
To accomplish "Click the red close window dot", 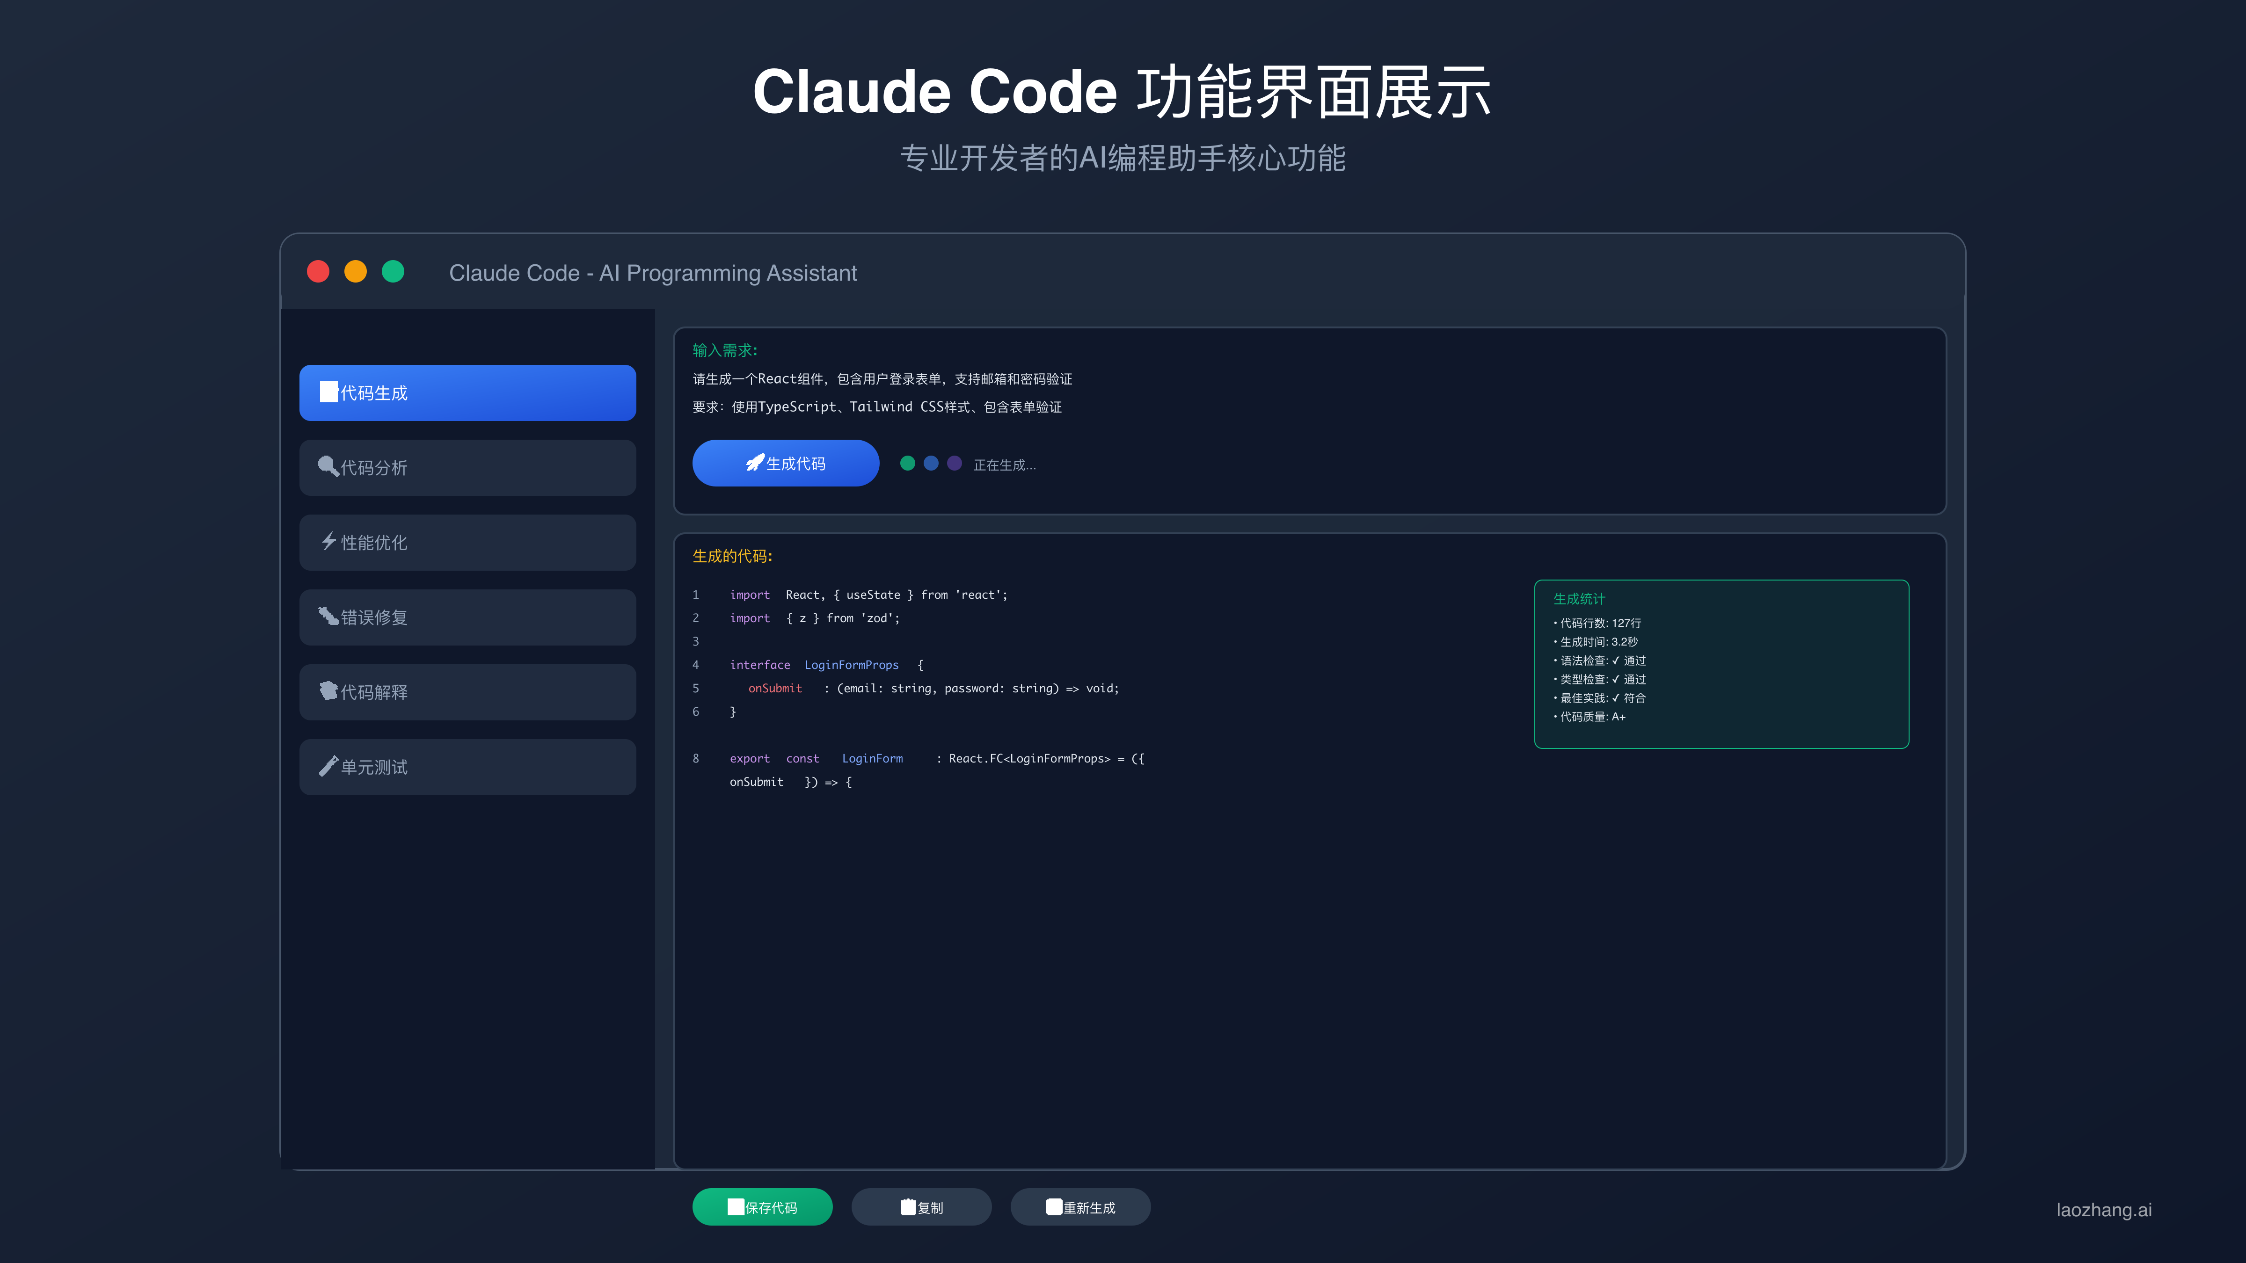I will [318, 272].
